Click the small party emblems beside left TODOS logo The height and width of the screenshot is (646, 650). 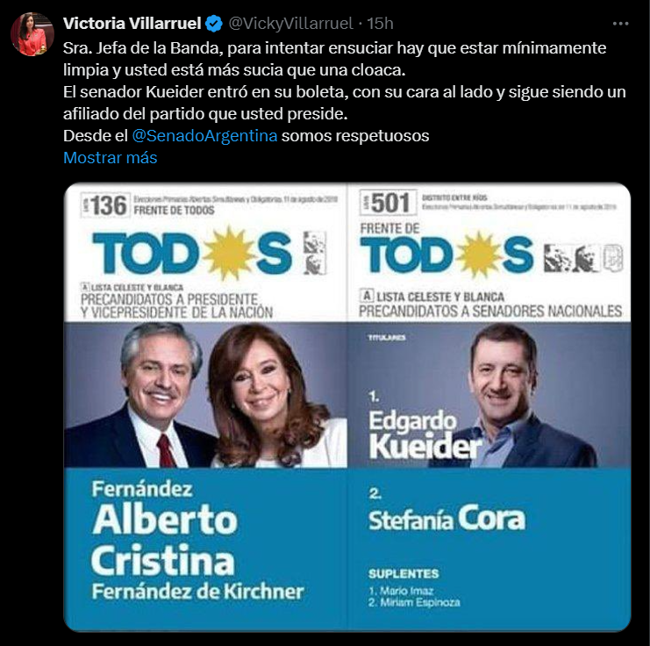315,253
